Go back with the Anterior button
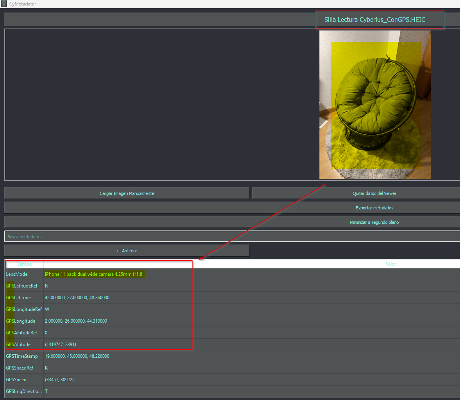The width and height of the screenshot is (460, 400). coord(127,251)
